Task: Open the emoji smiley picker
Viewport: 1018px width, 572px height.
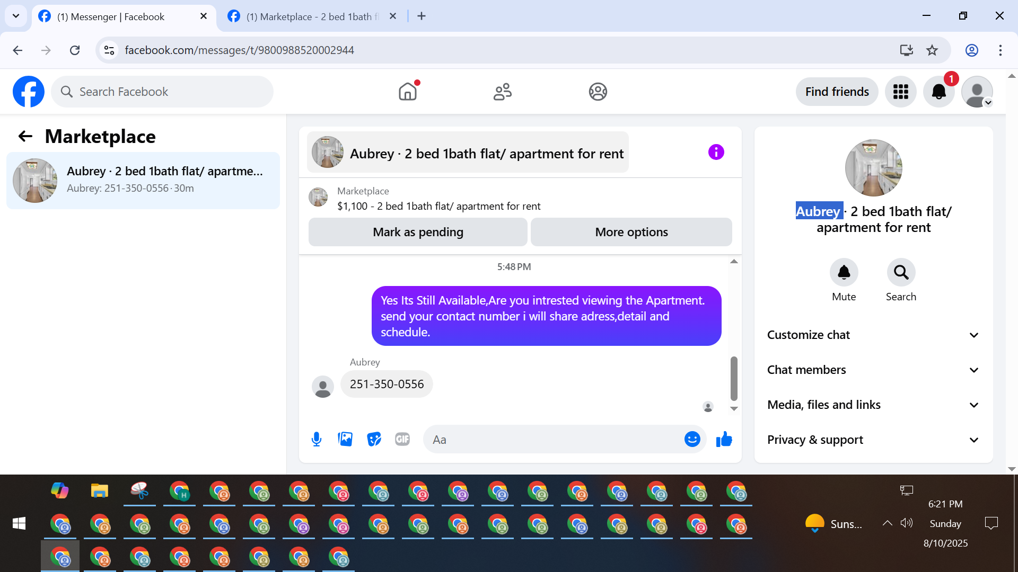Action: 692,439
